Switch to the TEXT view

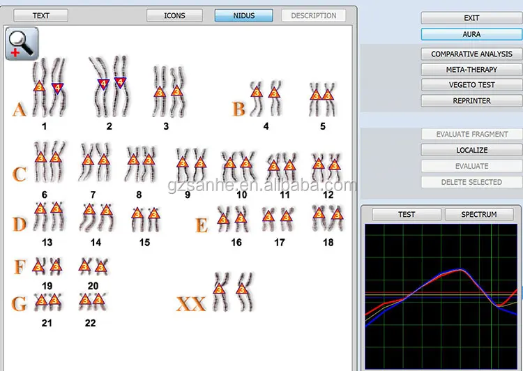tap(40, 15)
